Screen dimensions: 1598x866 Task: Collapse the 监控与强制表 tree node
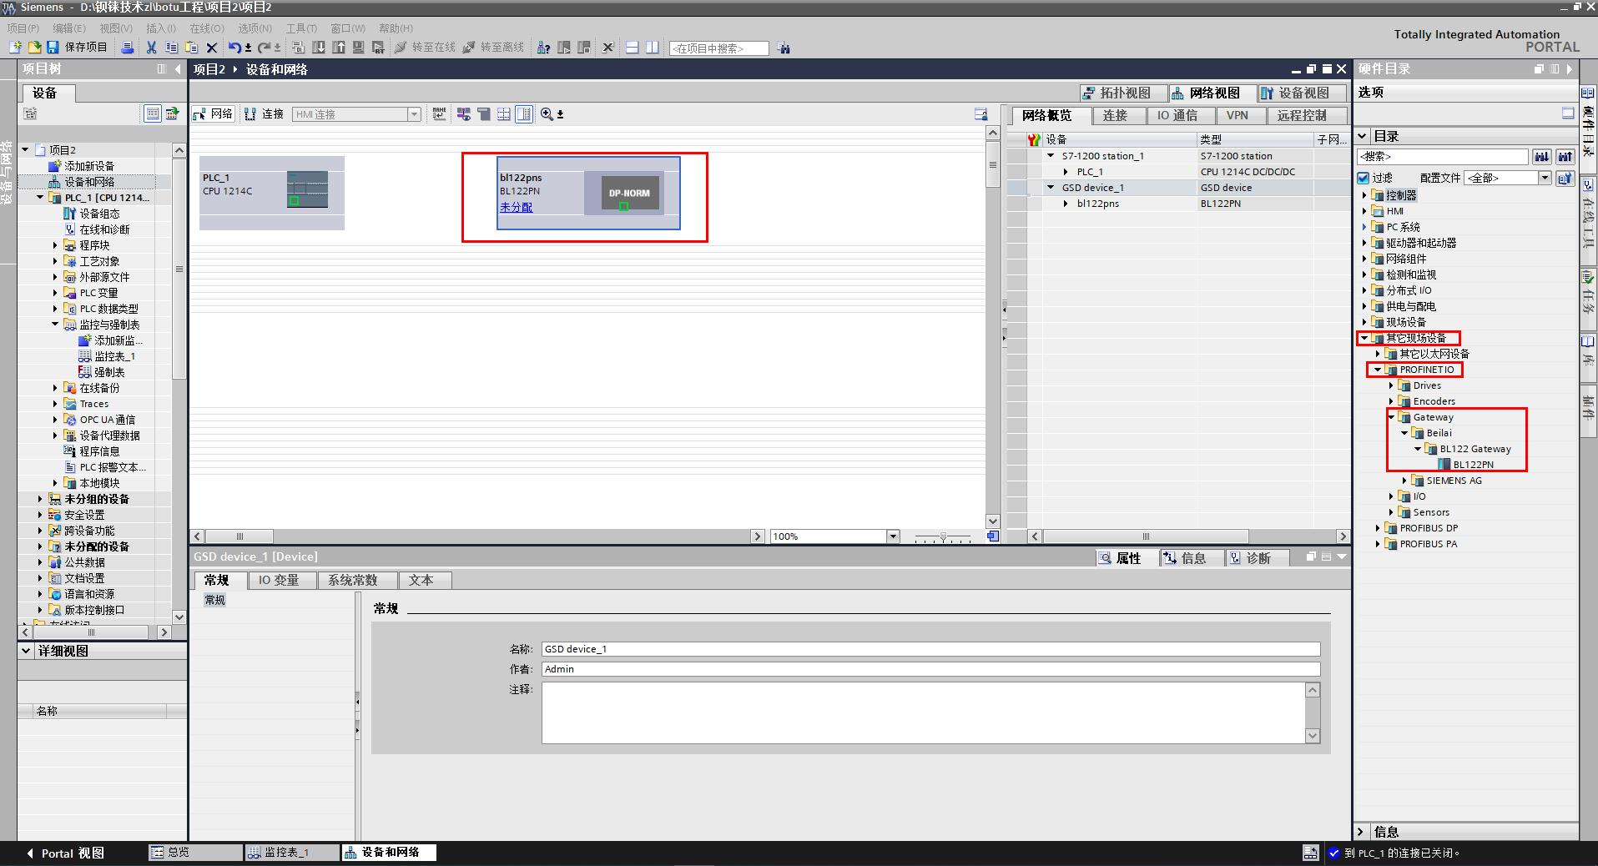[x=56, y=325]
